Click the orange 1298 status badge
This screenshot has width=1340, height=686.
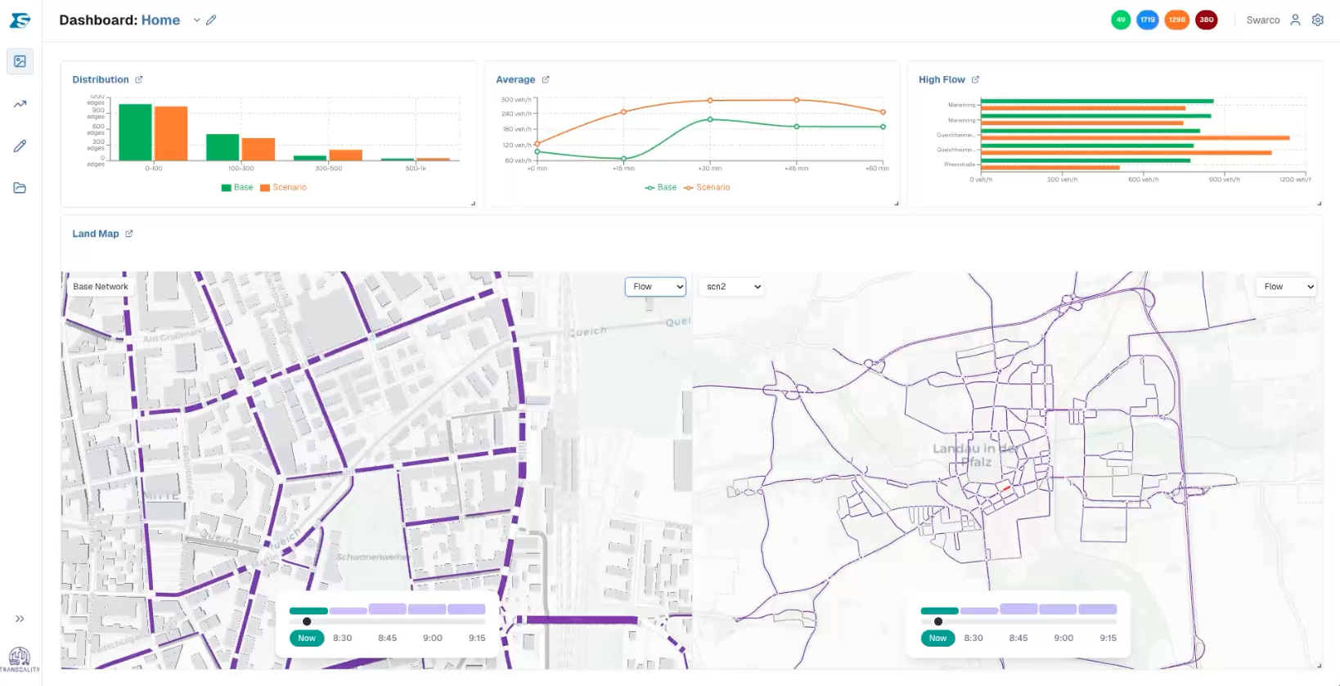pos(1176,20)
